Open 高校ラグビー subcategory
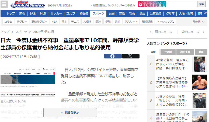209x122 pixels. point(39,22)
